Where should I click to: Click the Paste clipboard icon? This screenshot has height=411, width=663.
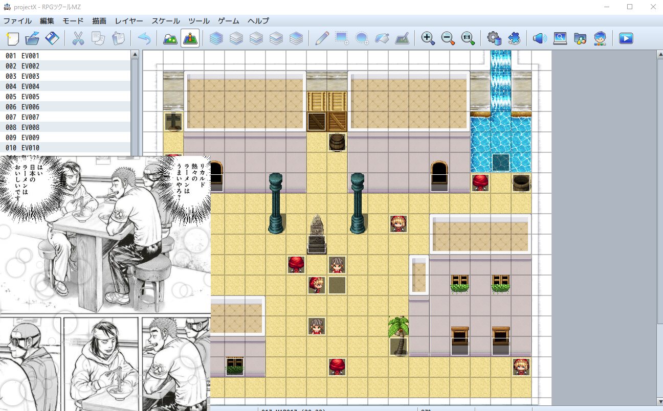point(118,38)
